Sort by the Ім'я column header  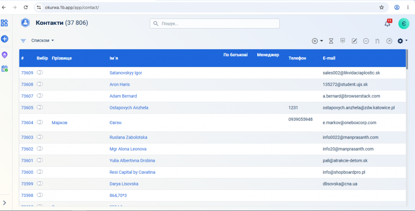(114, 58)
